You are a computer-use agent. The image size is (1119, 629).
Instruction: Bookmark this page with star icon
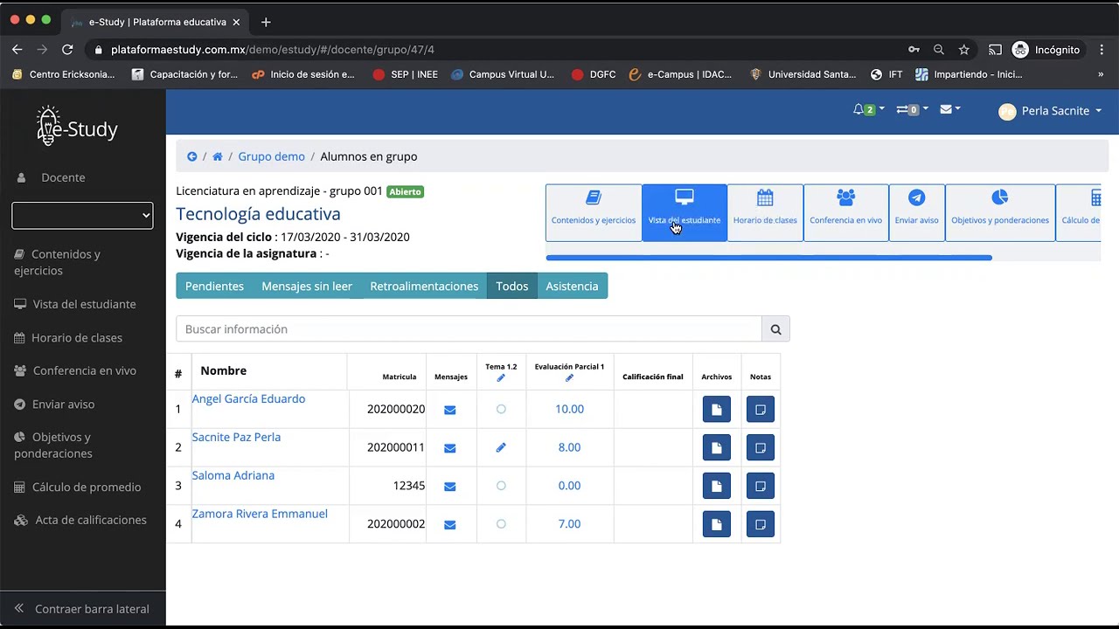tap(963, 50)
